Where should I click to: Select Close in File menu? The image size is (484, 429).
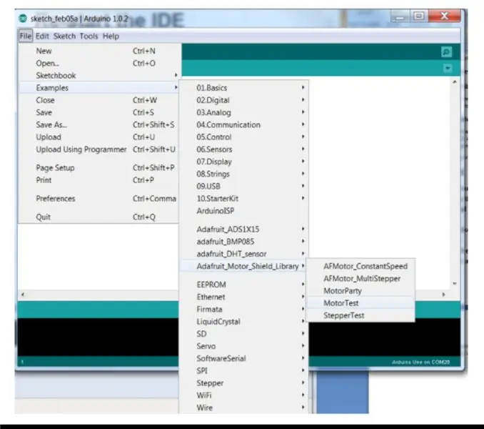click(99, 100)
